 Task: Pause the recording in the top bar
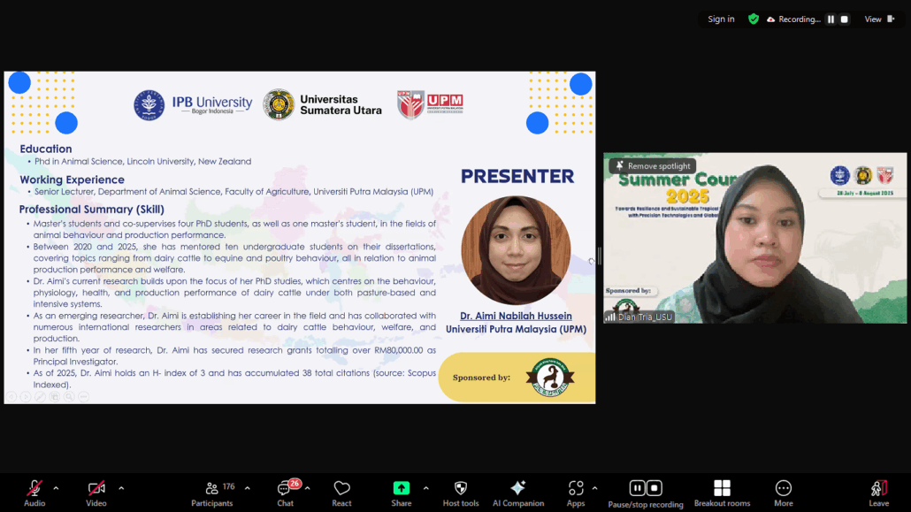(831, 19)
